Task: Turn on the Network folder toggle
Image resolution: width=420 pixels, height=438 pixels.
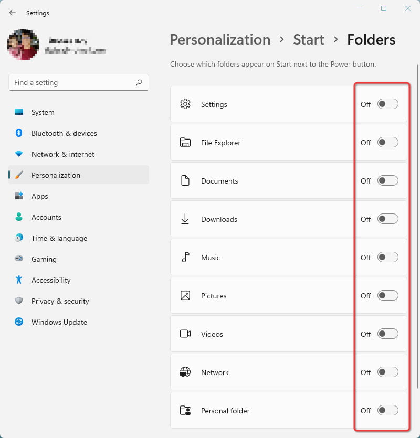Action: 387,372
